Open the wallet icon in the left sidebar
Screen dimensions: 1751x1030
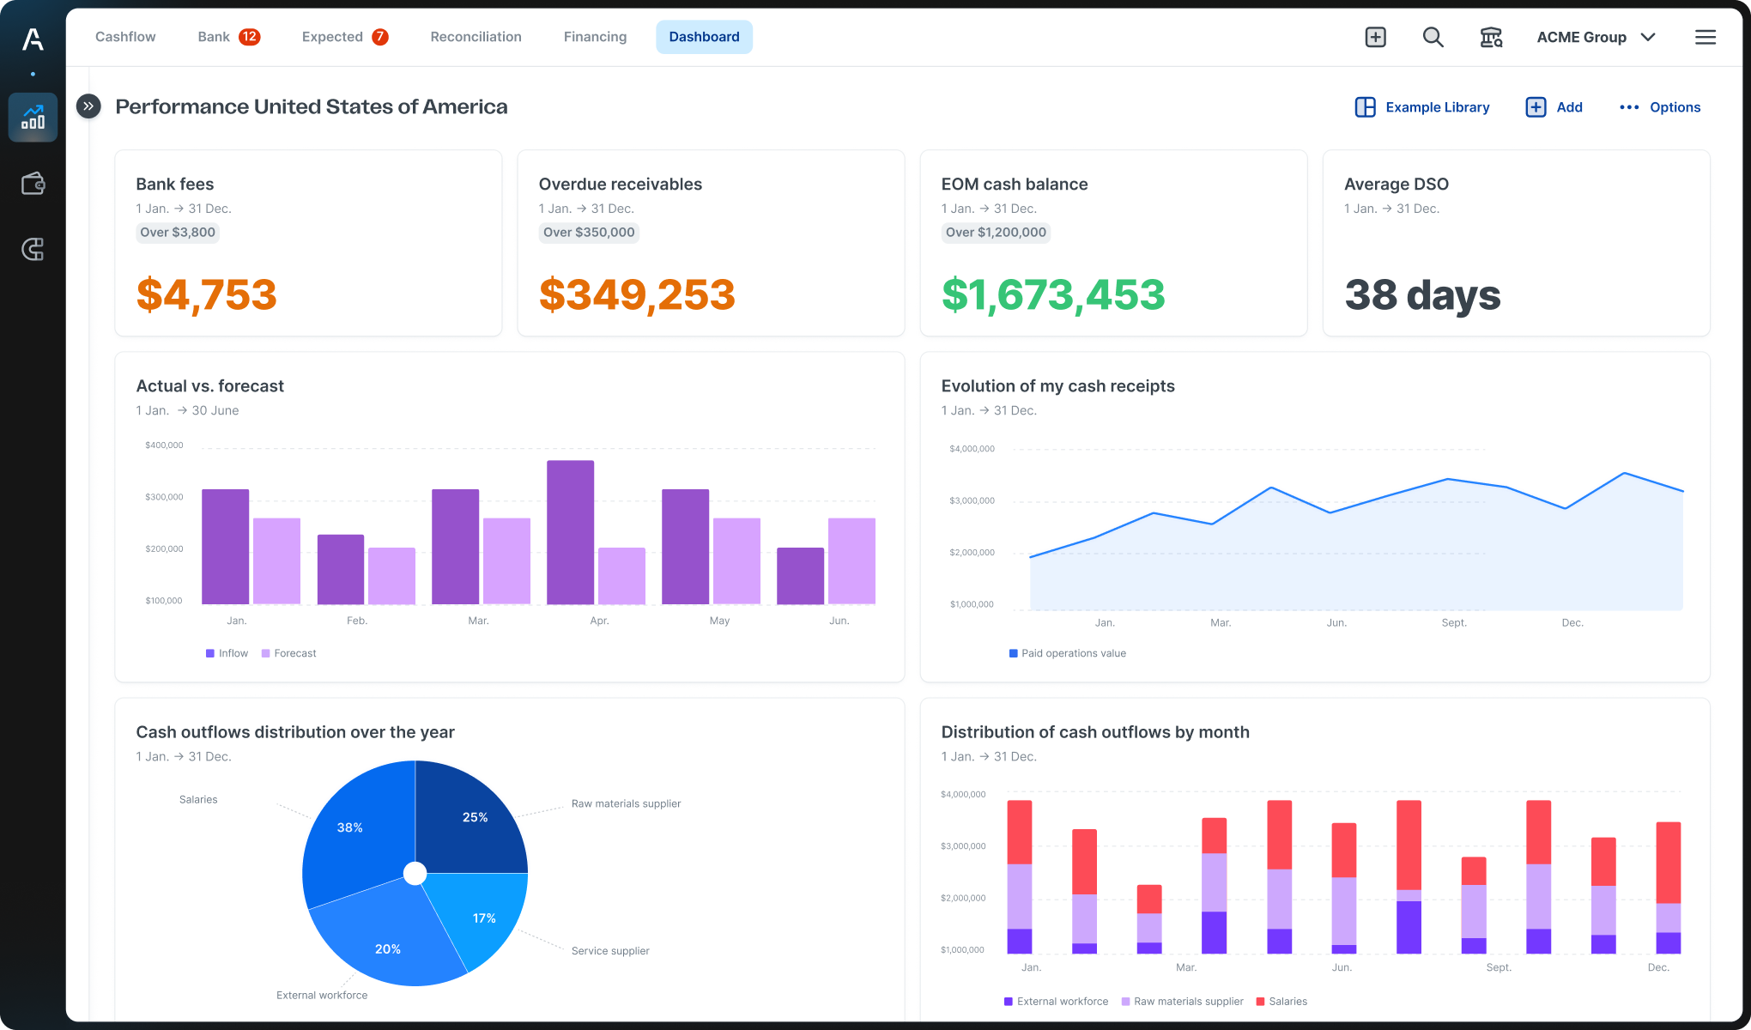33,183
